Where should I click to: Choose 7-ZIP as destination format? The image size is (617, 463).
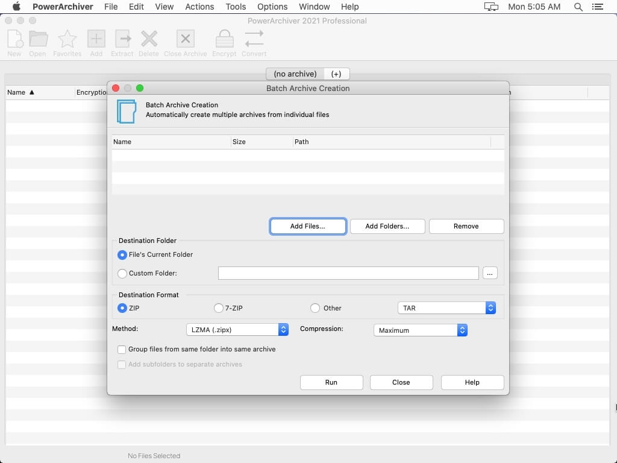218,308
